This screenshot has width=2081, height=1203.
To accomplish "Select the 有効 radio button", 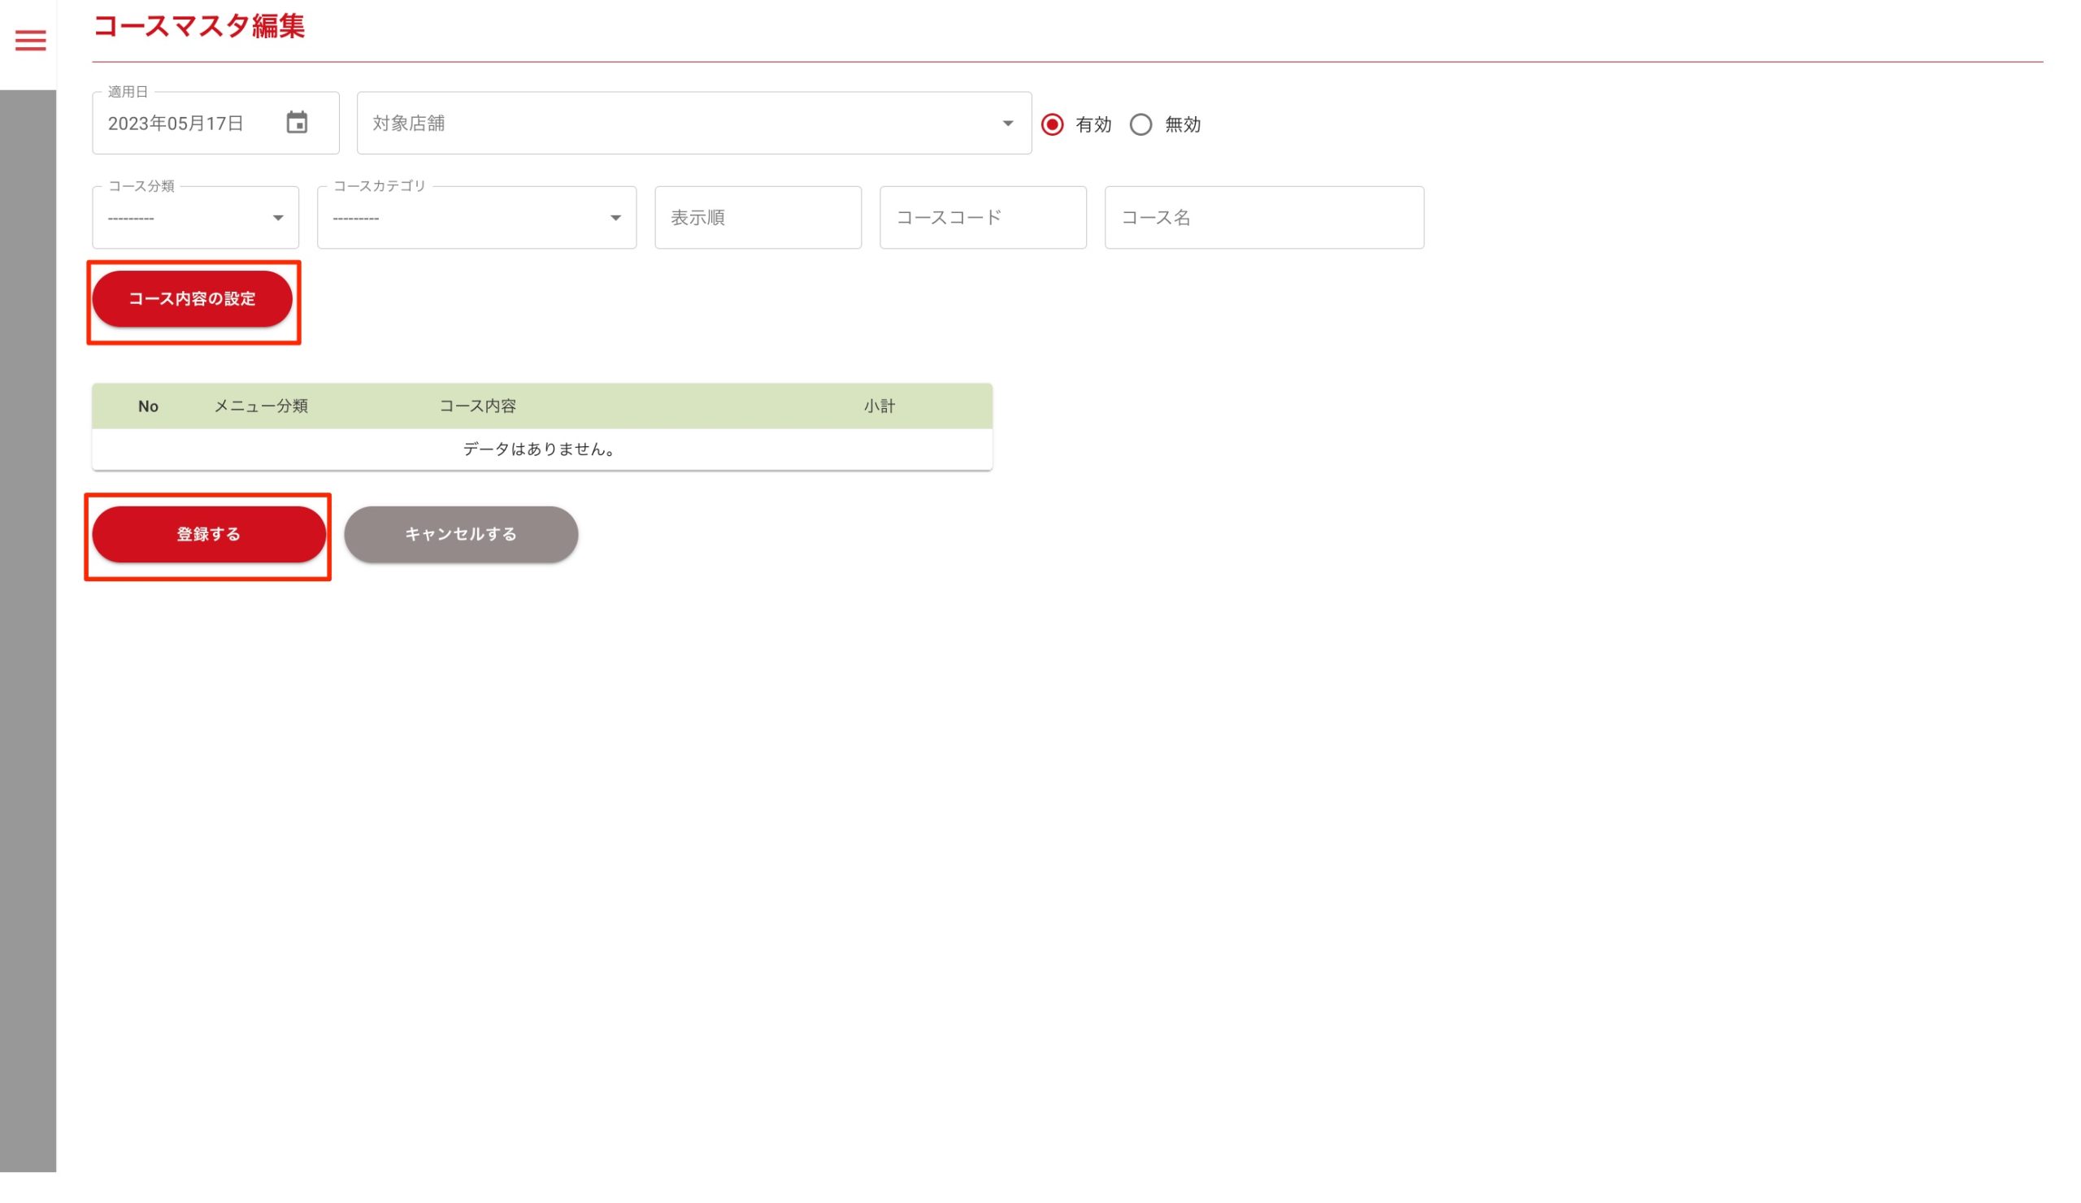I will tap(1052, 124).
